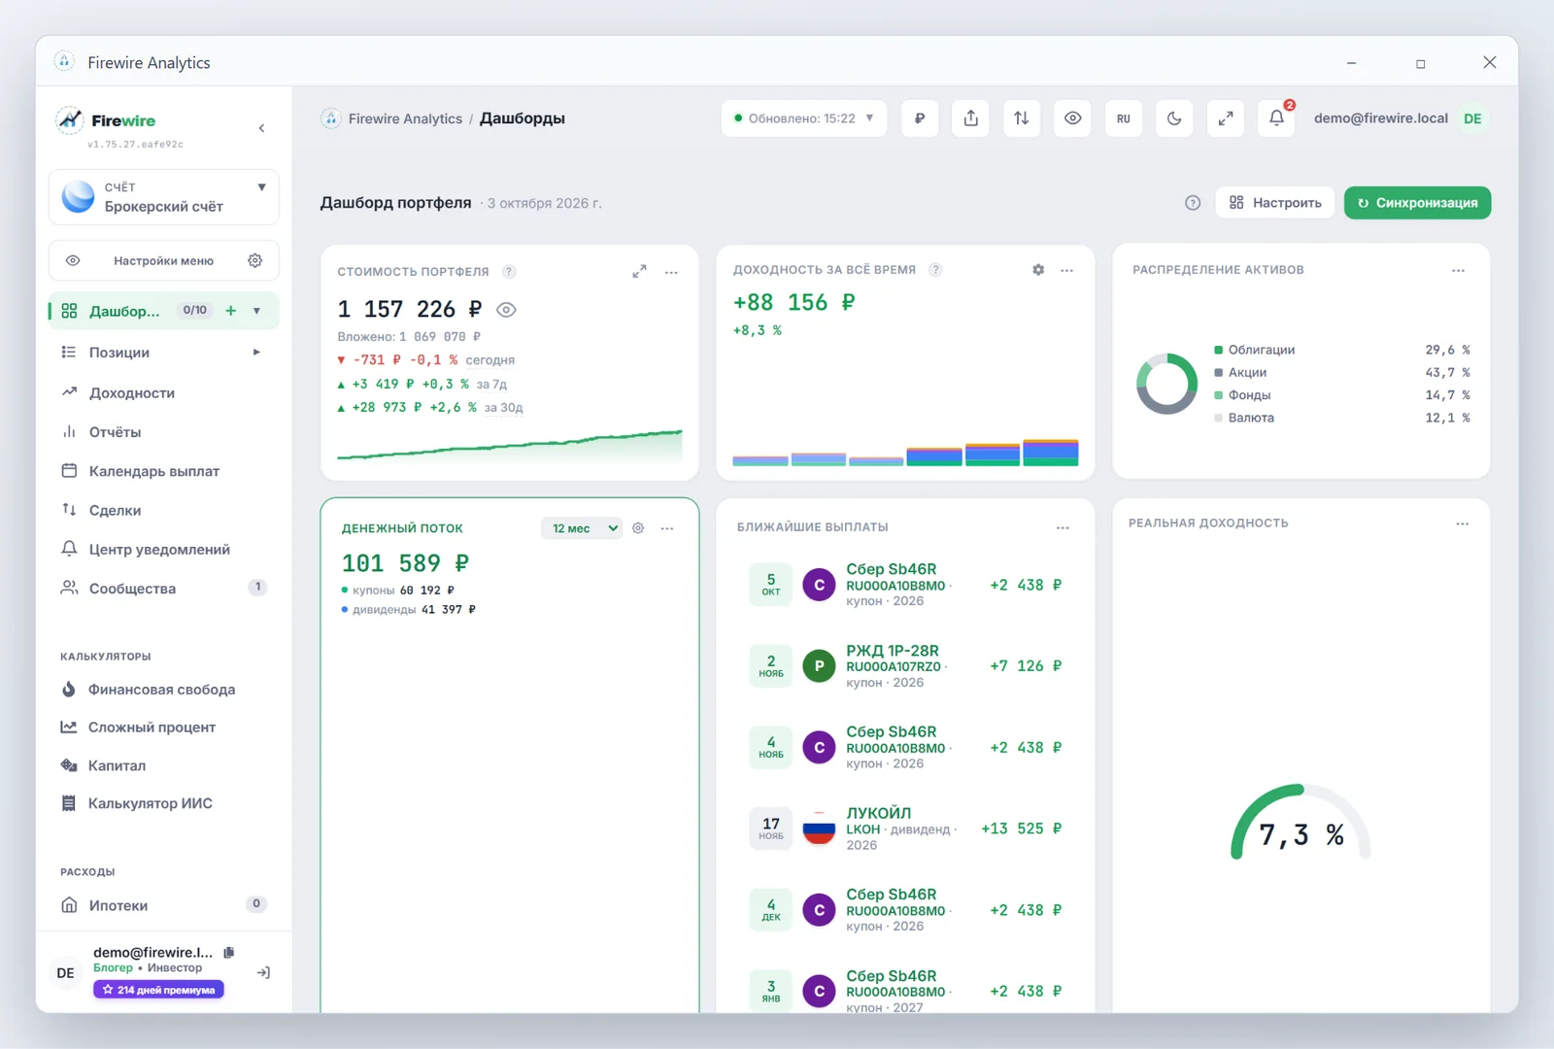Image resolution: width=1554 pixels, height=1049 pixels.
Task: Open Денежный поток settings gear
Action: pyautogui.click(x=638, y=528)
